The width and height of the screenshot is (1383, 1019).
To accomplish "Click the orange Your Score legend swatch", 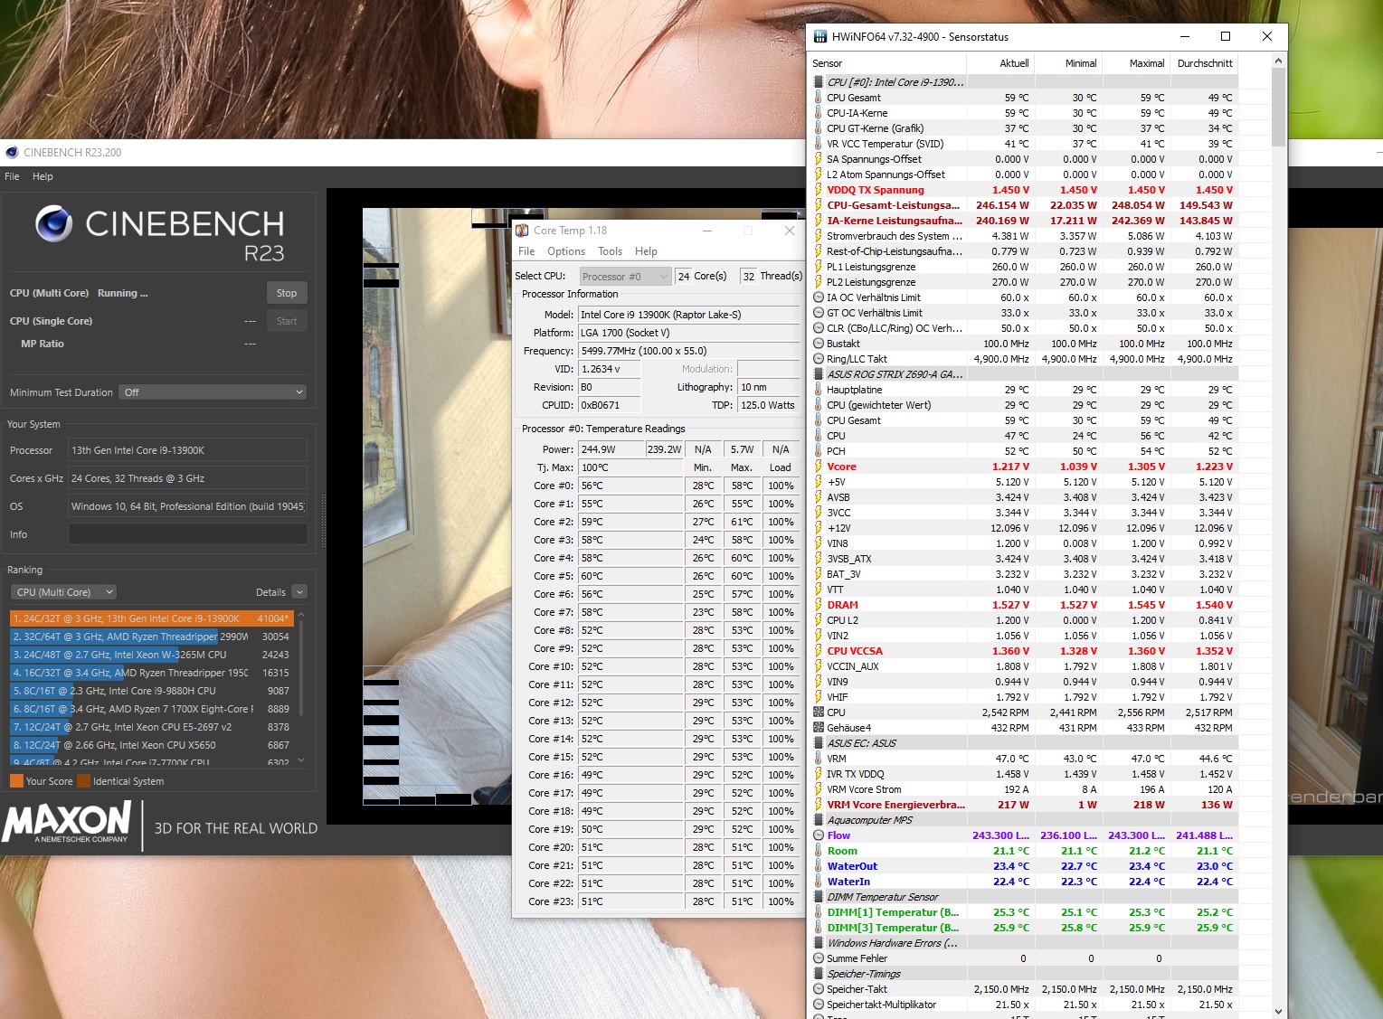I will pyautogui.click(x=16, y=781).
